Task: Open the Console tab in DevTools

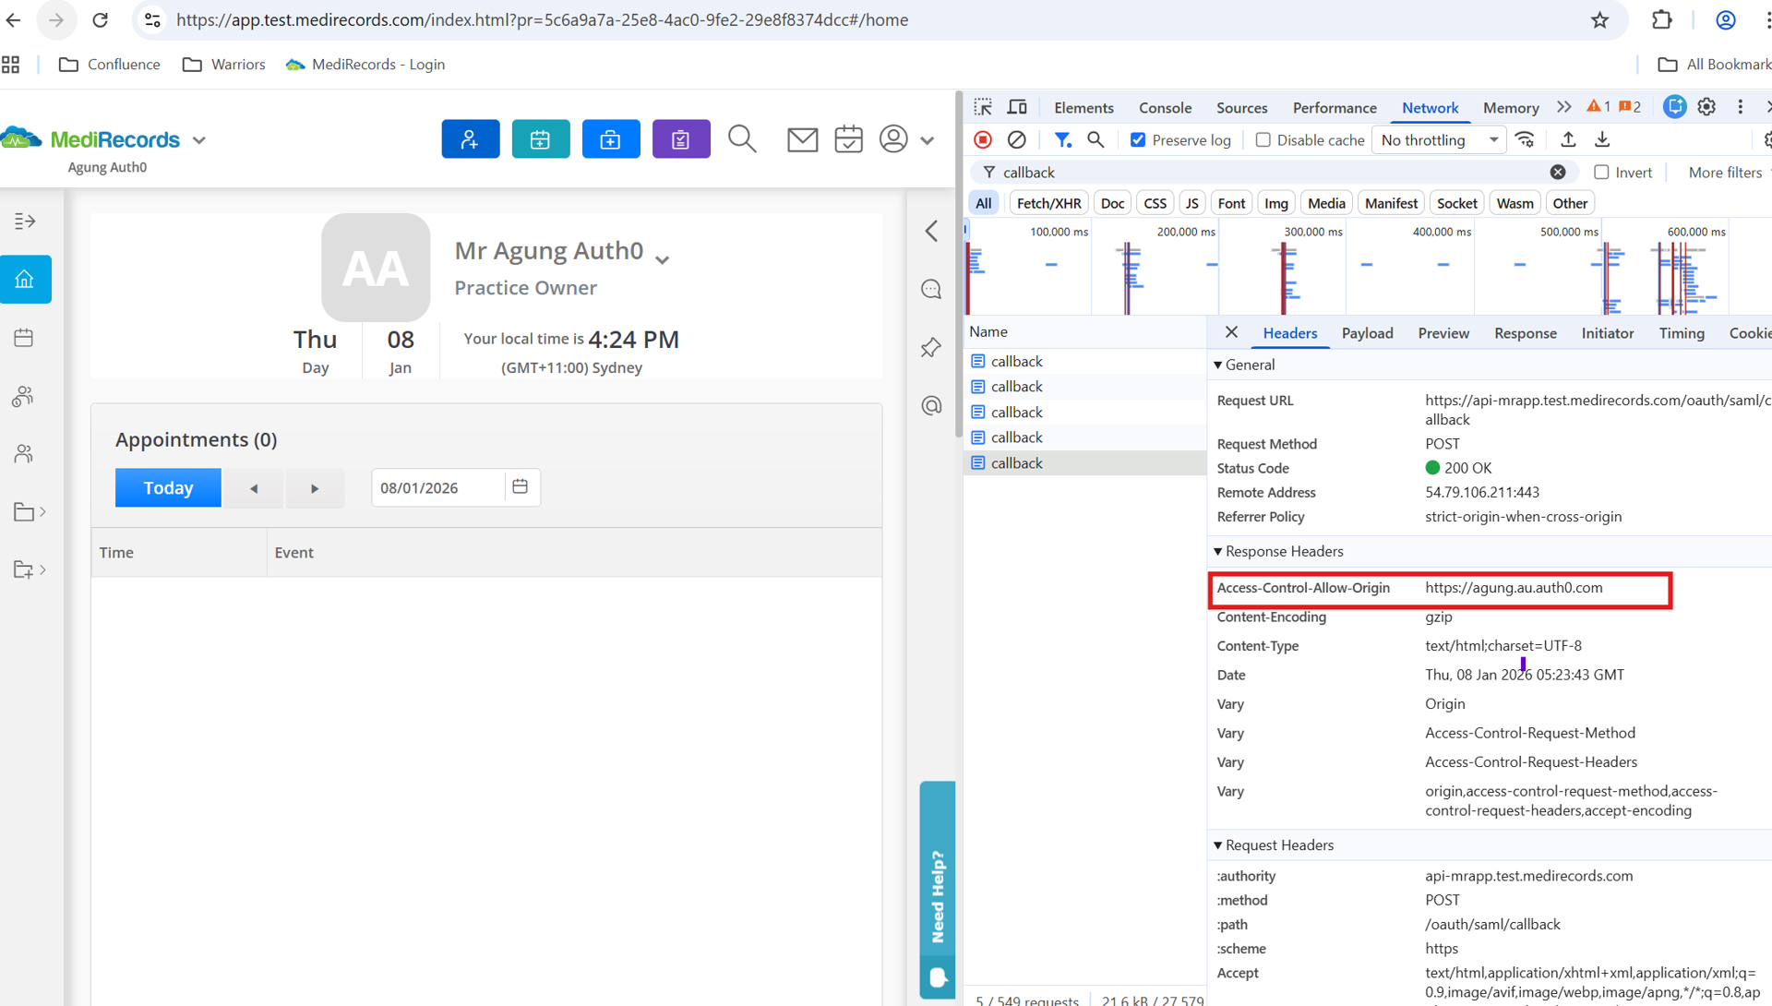Action: [1165, 108]
